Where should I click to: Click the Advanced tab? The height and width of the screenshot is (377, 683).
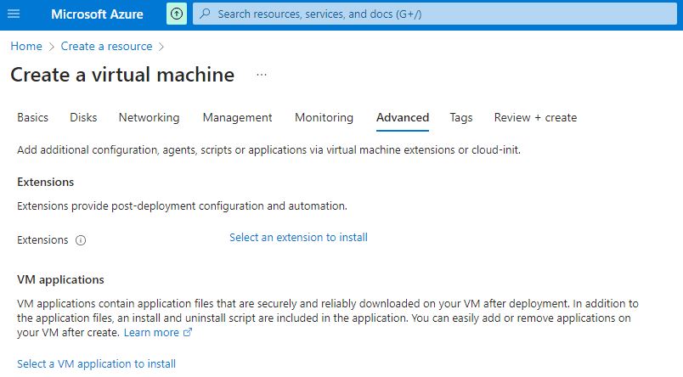point(403,118)
